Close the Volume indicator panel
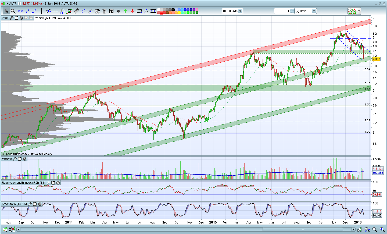The width and height of the screenshot is (387, 234). tap(24, 159)
